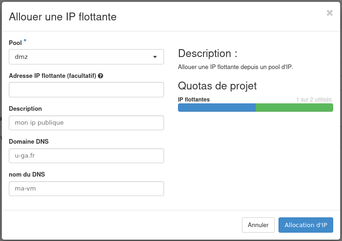Close the Allouer une IP flottante dialog
The width and height of the screenshot is (342, 241).
(329, 13)
